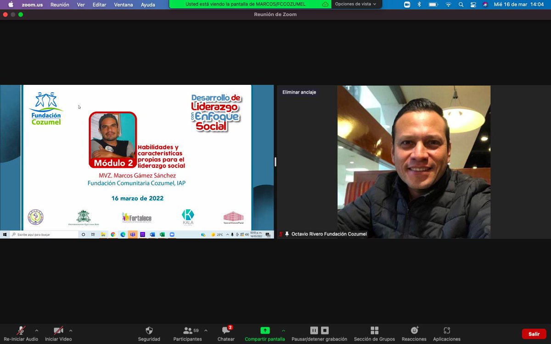This screenshot has width=551, height=344.
Task: Click Eliminar anclaje to unpin video
Action: 299,92
